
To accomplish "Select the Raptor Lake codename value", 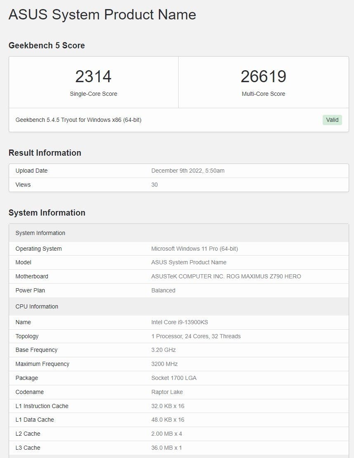I will (167, 392).
